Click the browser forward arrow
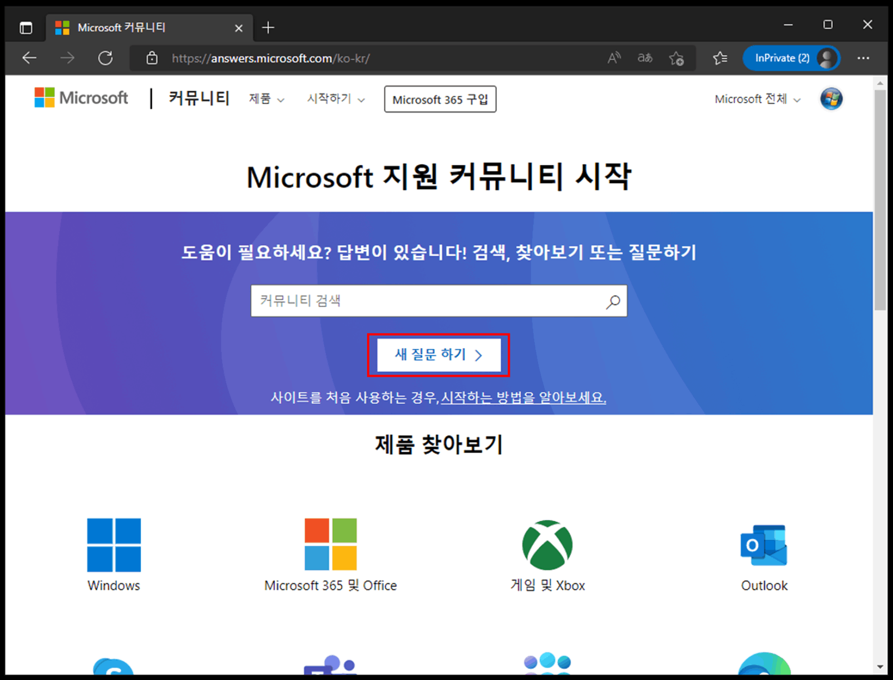This screenshot has height=680, width=893. tap(67, 58)
